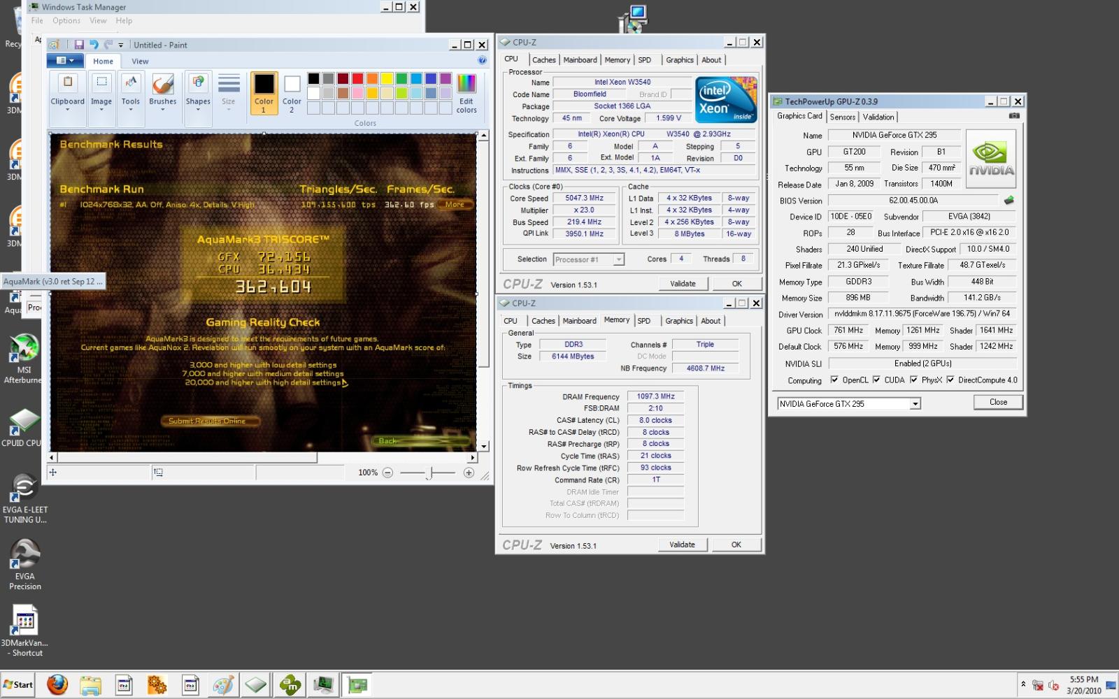This screenshot has height=699, width=1119.
Task: Open Mainboard tab in upper CPU-Z
Action: coord(580,60)
